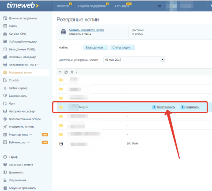Open the Сайты sidebar icon

(5, 26)
